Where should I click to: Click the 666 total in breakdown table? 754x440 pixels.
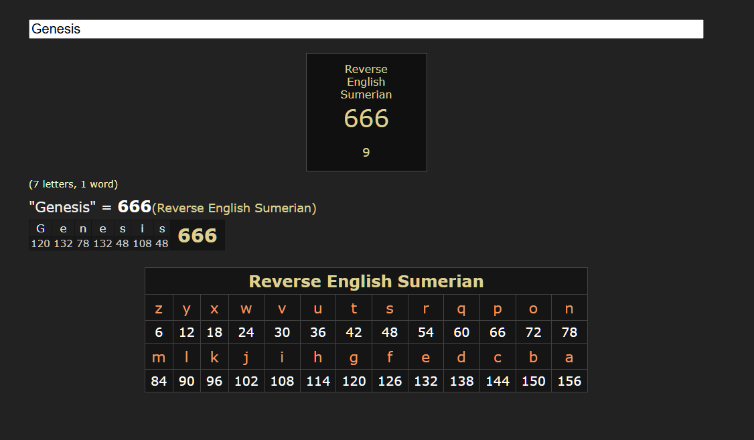[197, 236]
